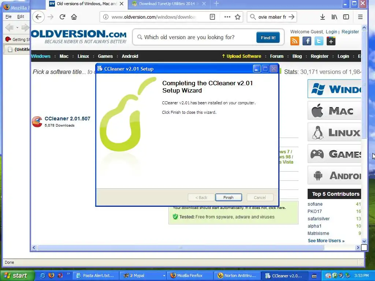This screenshot has height=281, width=375.
Task: Click the CCleaner 2.01.507 title link
Action: point(67,119)
